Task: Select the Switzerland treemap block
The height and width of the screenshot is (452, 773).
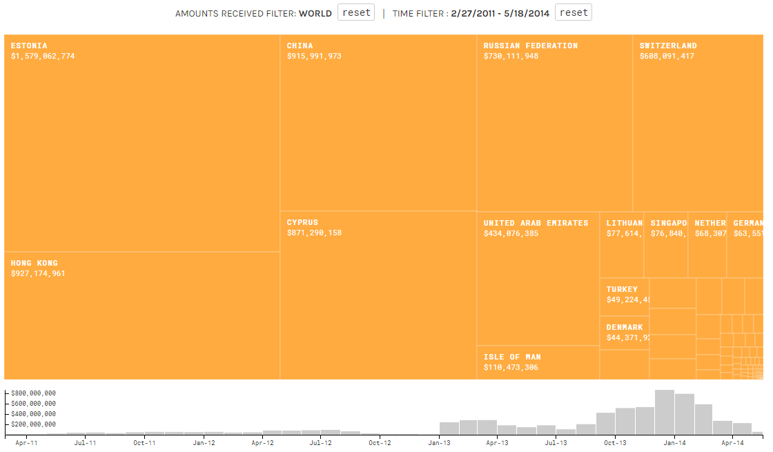Action: [x=697, y=123]
